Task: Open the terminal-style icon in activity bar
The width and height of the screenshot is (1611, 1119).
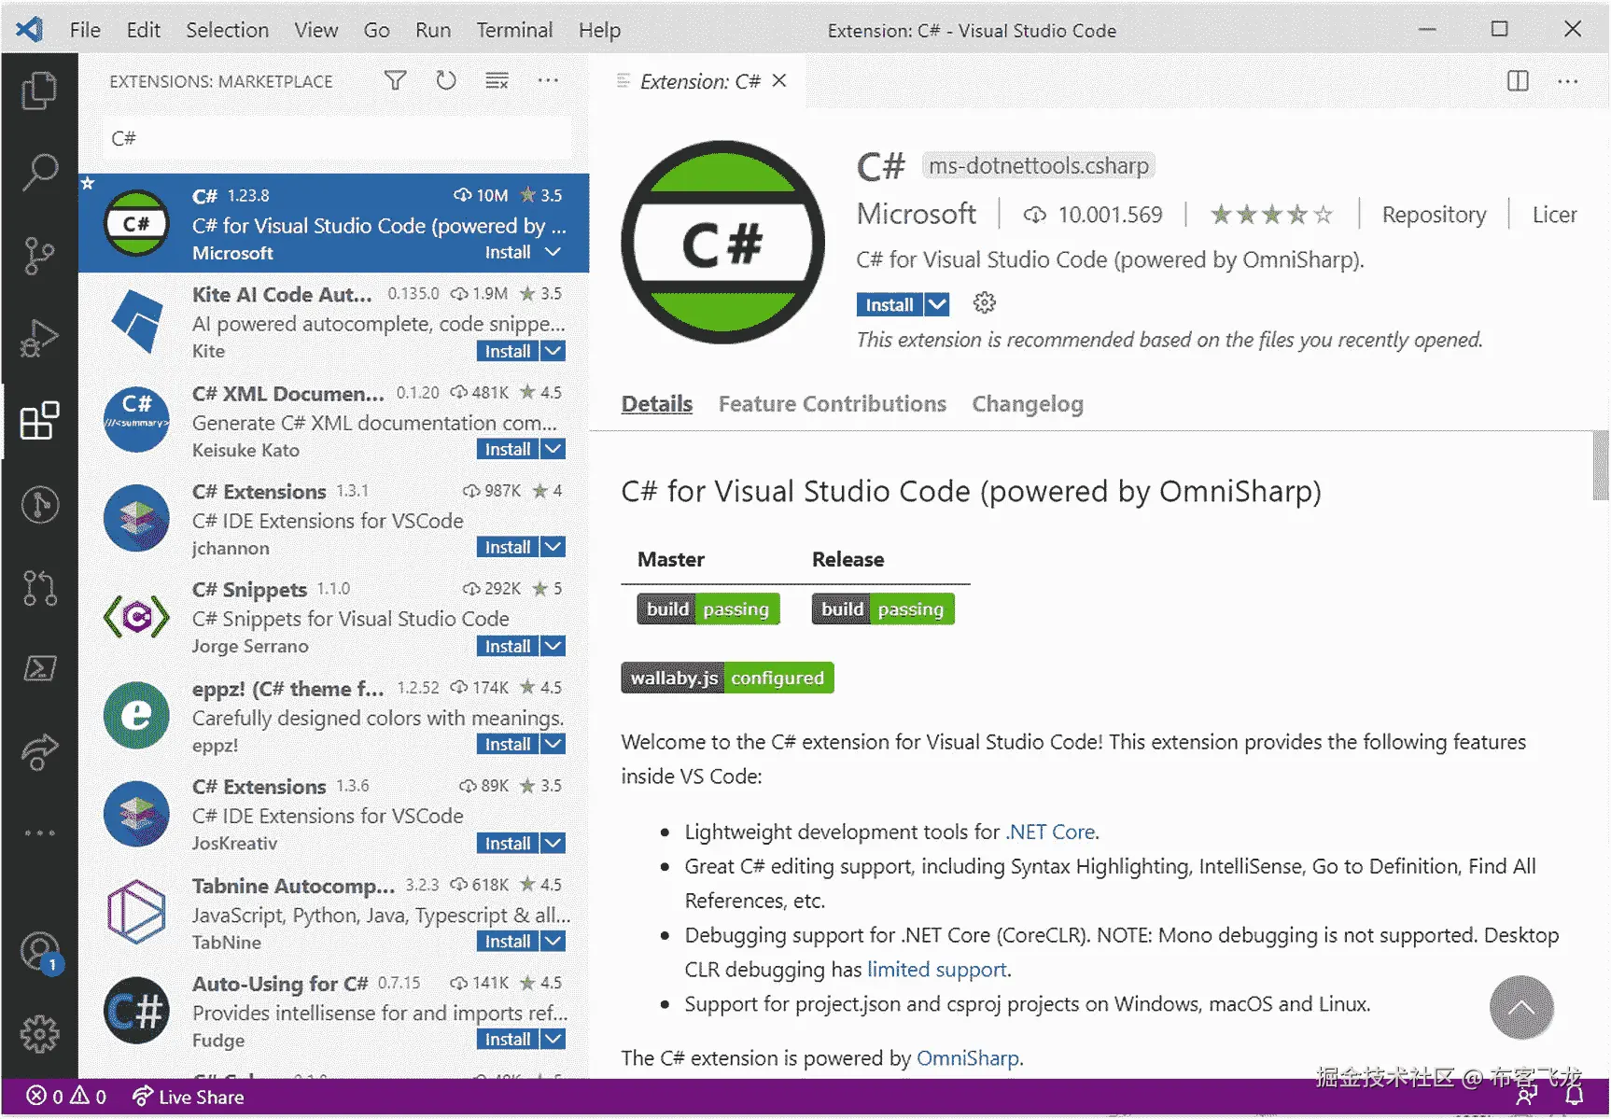Action: pyautogui.click(x=39, y=668)
